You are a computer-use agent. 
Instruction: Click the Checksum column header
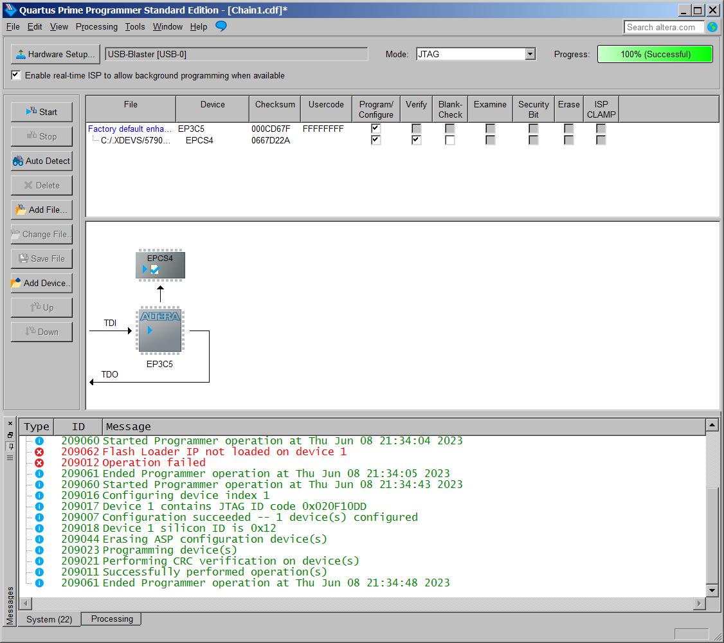(x=275, y=109)
